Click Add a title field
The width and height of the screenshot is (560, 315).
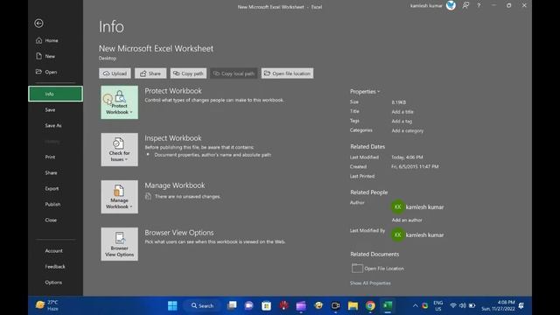pyautogui.click(x=402, y=112)
